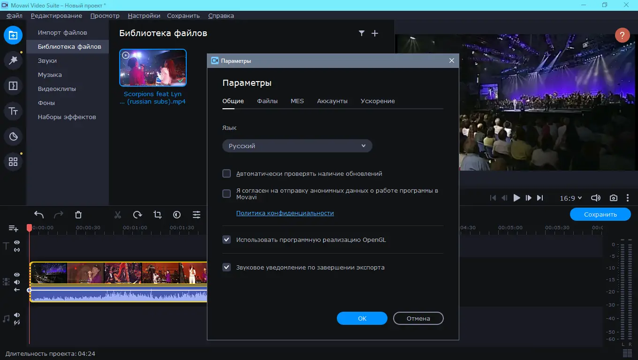Uncheck the software OpenGL implementation option
Viewport: 638px width, 360px height.
[x=227, y=240]
